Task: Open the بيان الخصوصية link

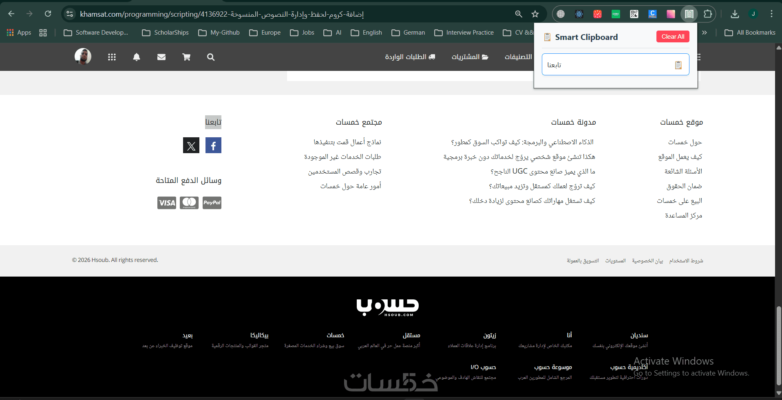Action: (647, 261)
